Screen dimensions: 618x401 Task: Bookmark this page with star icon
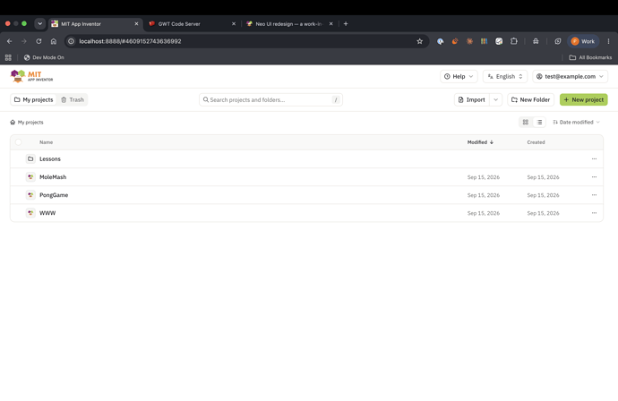tap(419, 41)
